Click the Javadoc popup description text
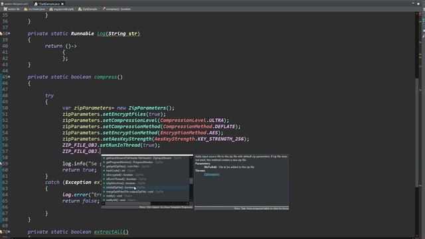This screenshot has width=425, height=239. tap(241, 158)
